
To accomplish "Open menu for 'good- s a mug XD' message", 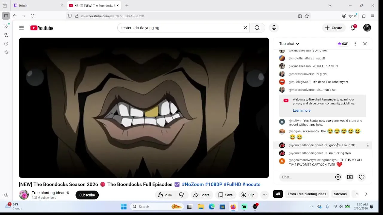I will click(x=368, y=145).
